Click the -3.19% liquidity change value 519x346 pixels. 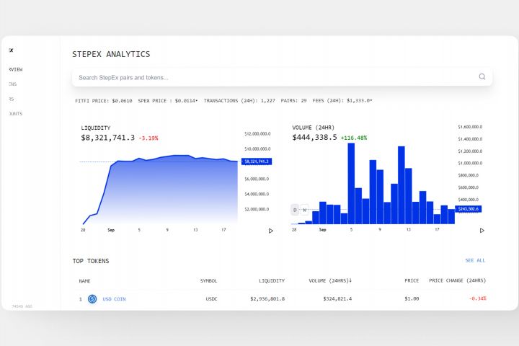click(x=148, y=138)
